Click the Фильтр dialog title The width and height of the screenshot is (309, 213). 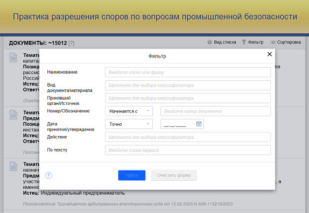pyautogui.click(x=157, y=56)
